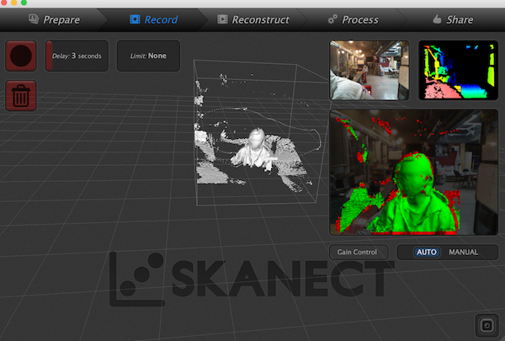Open the Process tab
This screenshot has height=341, width=505.
click(353, 19)
